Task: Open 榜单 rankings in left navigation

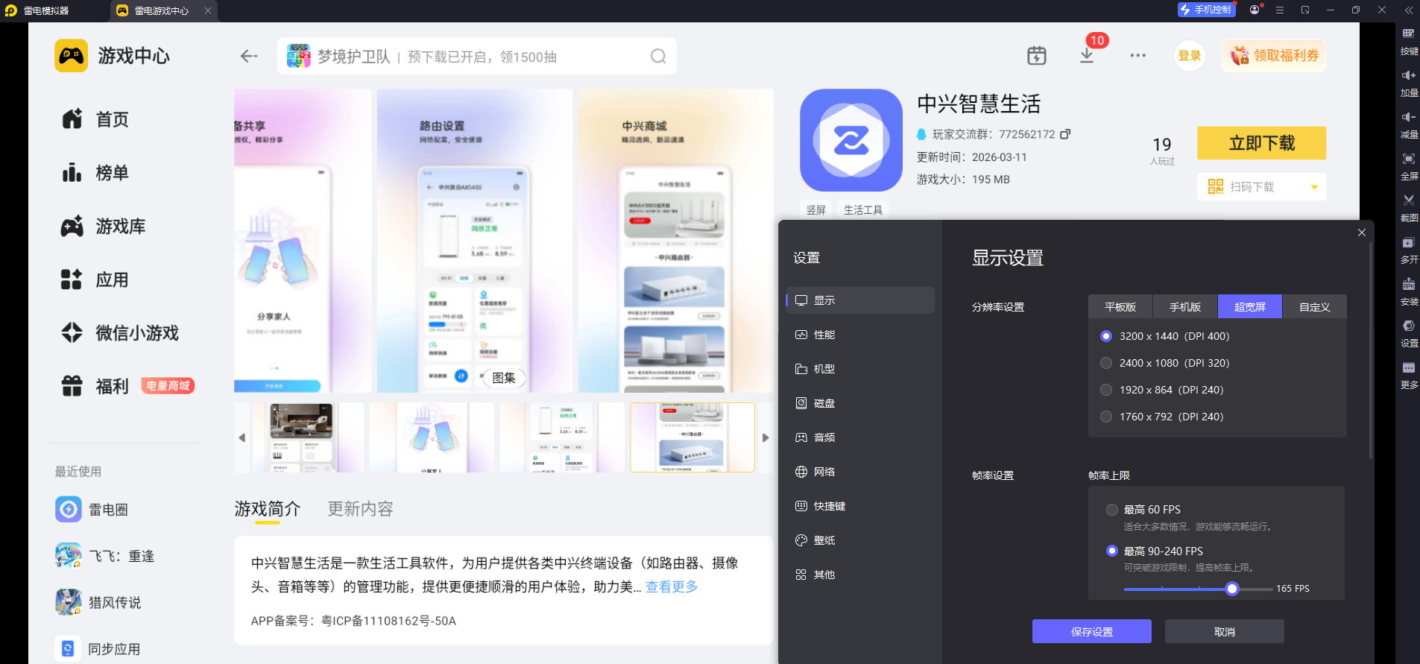Action: pos(95,173)
